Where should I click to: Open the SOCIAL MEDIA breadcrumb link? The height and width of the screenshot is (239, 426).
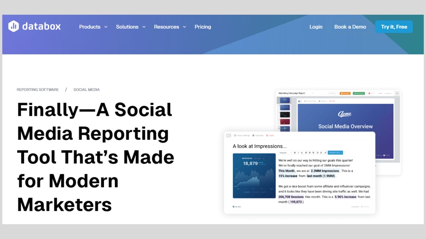pos(87,89)
